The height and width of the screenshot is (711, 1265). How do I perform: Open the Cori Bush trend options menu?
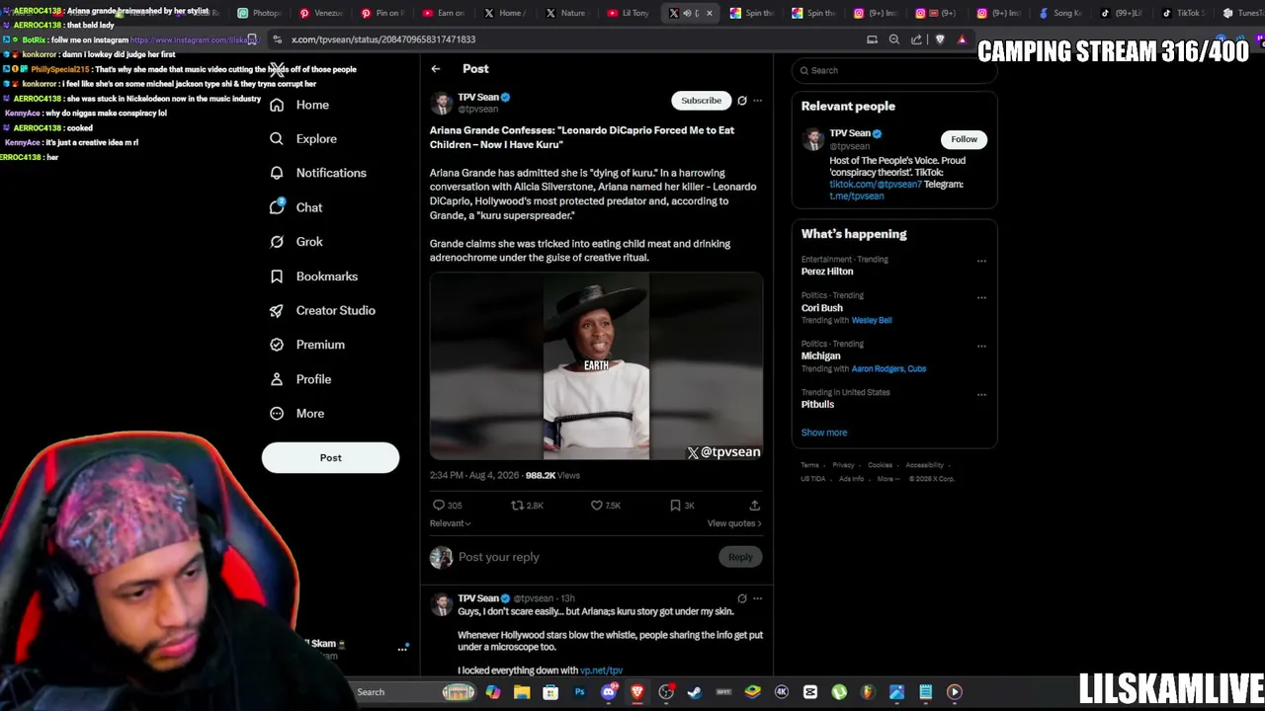(981, 297)
